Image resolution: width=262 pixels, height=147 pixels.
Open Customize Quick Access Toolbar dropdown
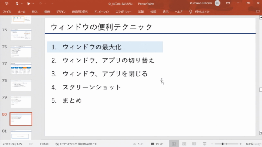coord(52,4)
